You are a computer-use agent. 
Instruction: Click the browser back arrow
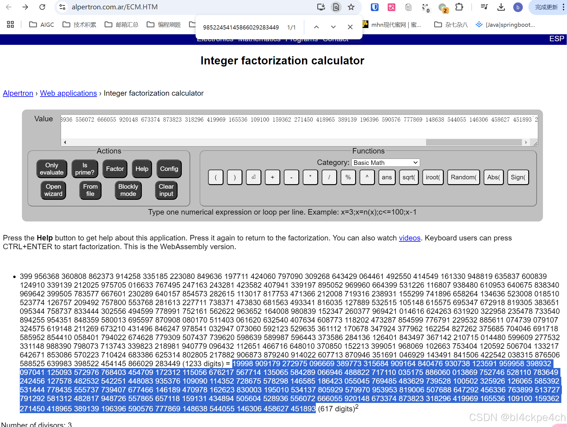(9, 7)
